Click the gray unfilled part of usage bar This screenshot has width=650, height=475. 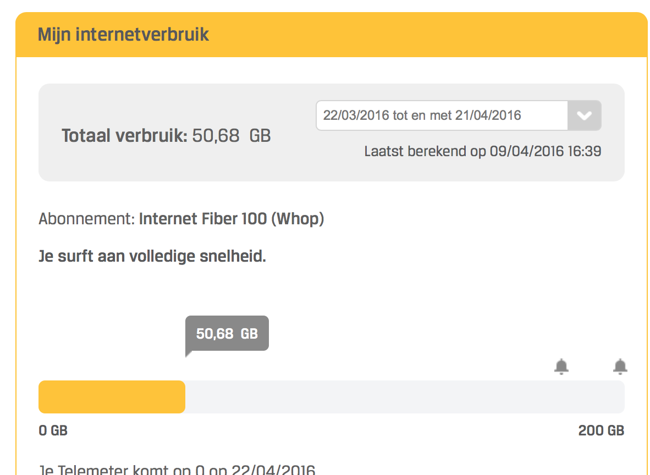coord(404,396)
